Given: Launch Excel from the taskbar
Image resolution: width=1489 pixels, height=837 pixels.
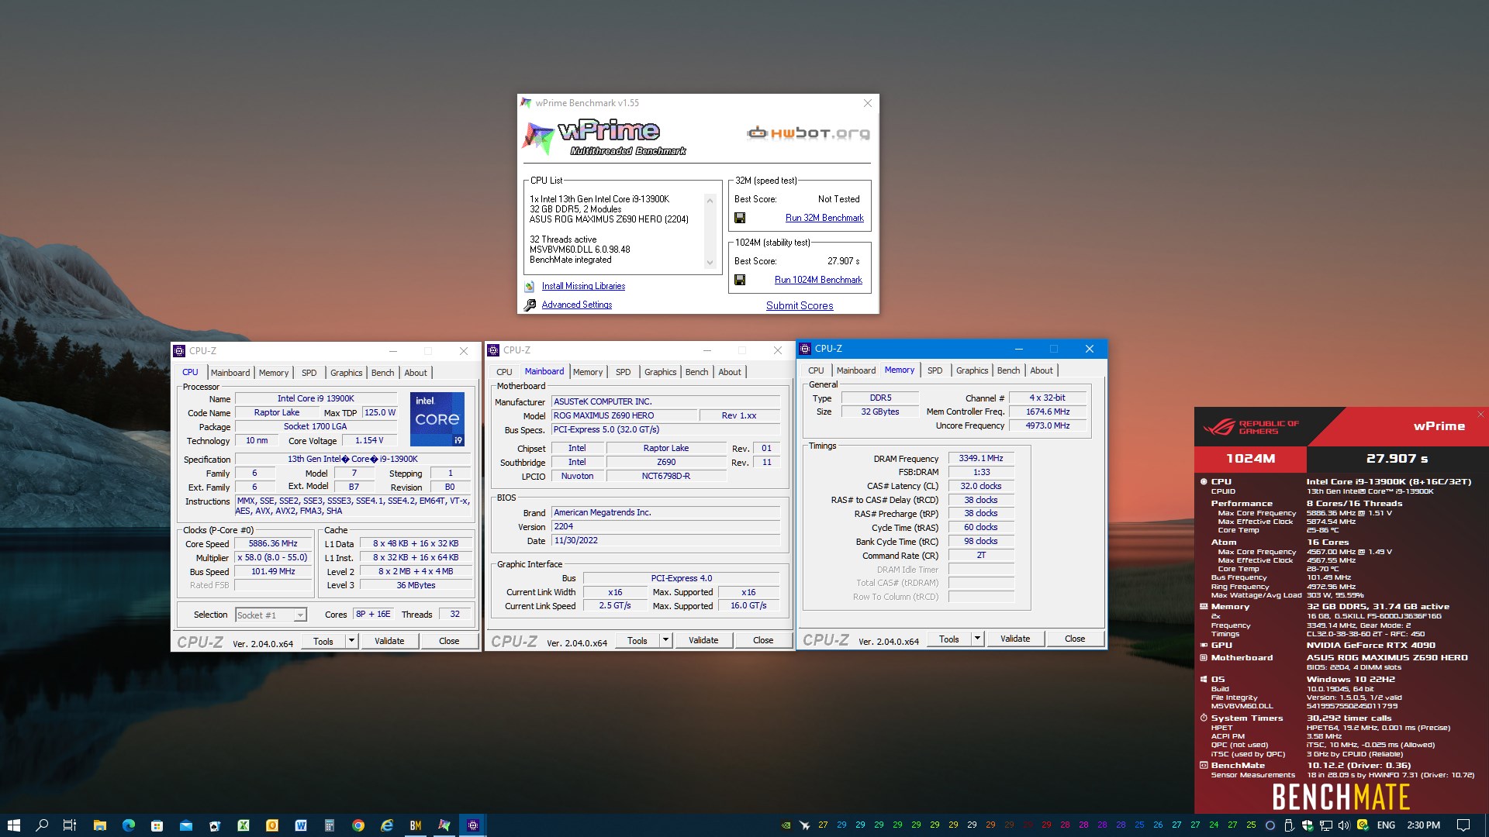Looking at the screenshot, I should 243,825.
